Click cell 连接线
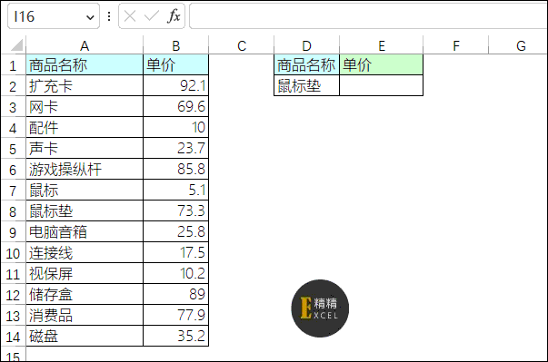This screenshot has width=548, height=362. pyautogui.click(x=85, y=253)
